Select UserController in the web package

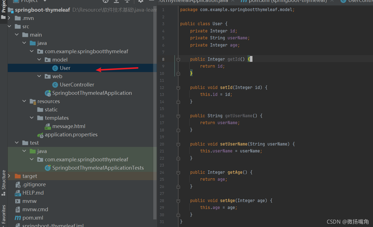point(77,85)
